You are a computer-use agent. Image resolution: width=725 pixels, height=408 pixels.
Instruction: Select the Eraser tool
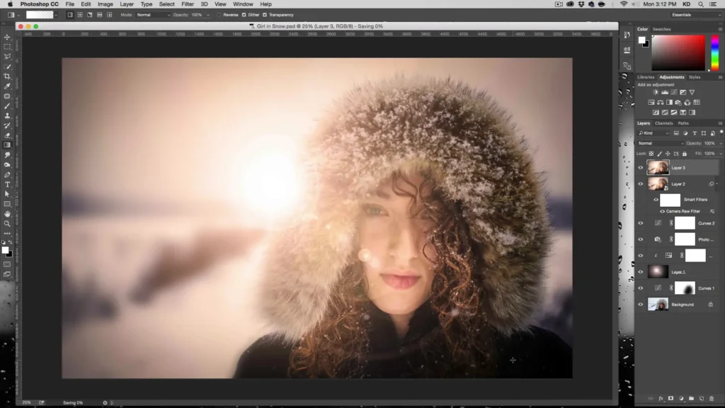tap(7, 135)
